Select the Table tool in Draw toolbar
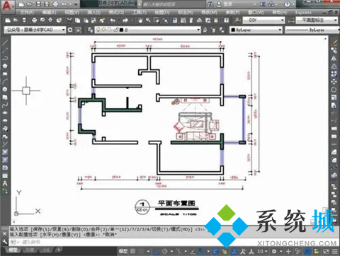 [5, 175]
